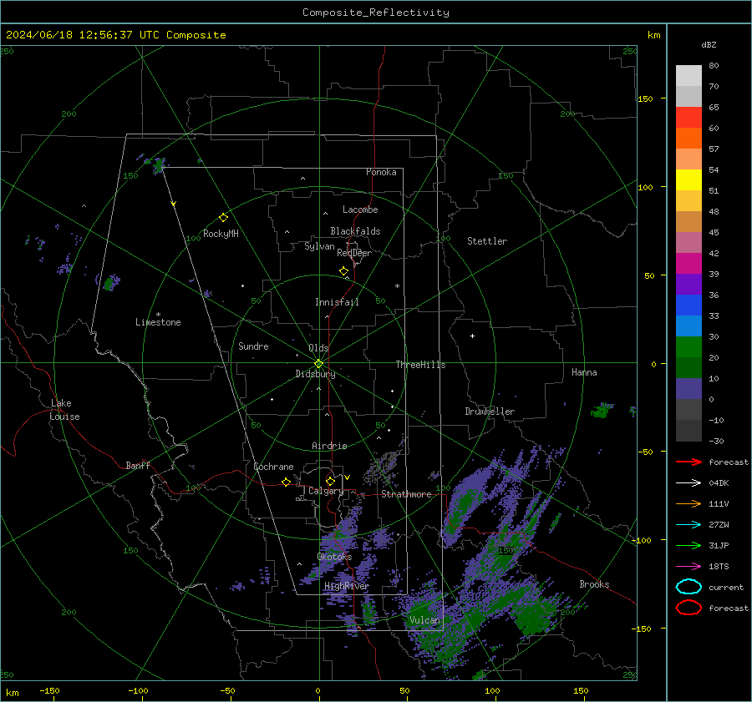Click the 04DK legend text
Screen dimensions: 752x702
tap(719, 483)
